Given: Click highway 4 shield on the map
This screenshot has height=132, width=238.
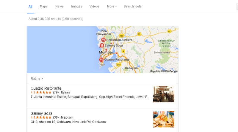Looking at the screenshot, I should [123, 51].
